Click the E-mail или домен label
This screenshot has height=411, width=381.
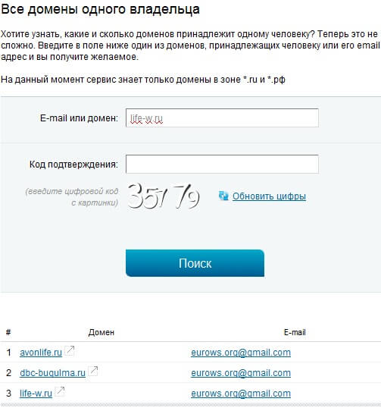pyautogui.click(x=79, y=118)
